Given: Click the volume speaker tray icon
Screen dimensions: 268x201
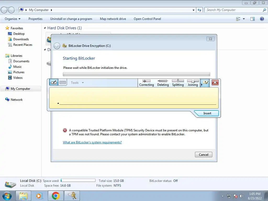Looking at the screenshot, I should pyautogui.click(x=241, y=196).
